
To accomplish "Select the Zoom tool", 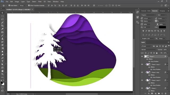I will [2, 74].
